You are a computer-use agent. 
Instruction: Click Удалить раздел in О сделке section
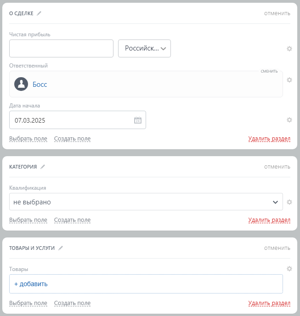pyautogui.click(x=269, y=139)
